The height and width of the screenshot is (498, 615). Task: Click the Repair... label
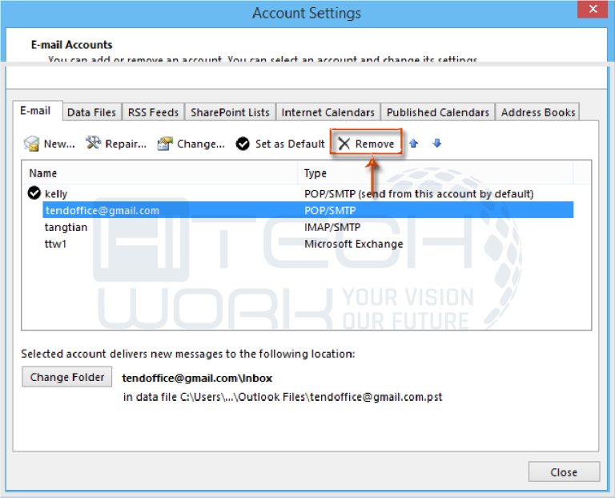(126, 144)
